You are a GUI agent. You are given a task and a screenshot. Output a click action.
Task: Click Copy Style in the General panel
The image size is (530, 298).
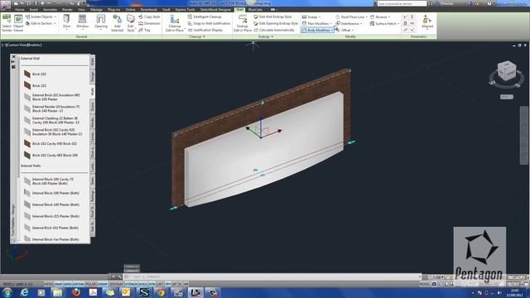click(149, 17)
